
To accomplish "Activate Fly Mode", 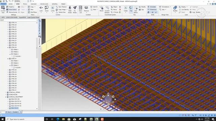I will (75, 9).
